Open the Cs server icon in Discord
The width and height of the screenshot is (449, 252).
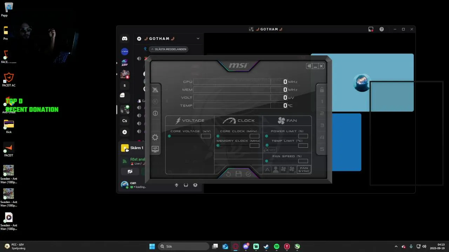(x=125, y=121)
